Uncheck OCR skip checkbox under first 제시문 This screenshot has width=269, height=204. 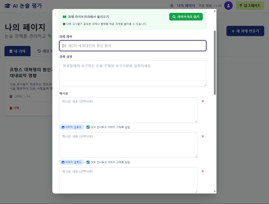[88, 127]
